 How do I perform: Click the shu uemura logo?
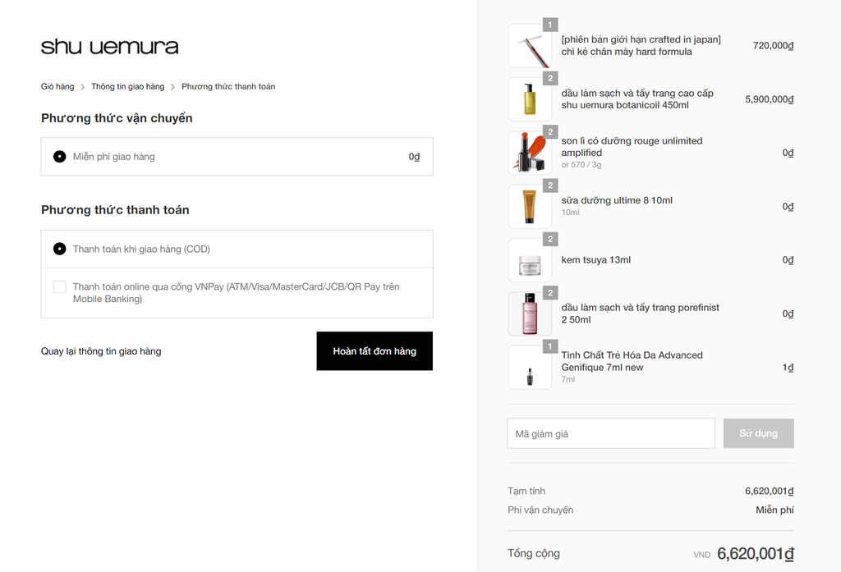point(109,47)
